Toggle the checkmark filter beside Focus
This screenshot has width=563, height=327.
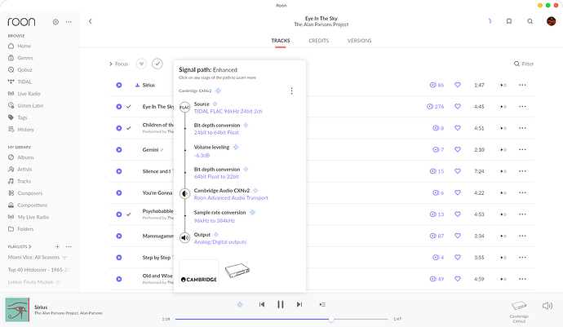[x=157, y=64]
